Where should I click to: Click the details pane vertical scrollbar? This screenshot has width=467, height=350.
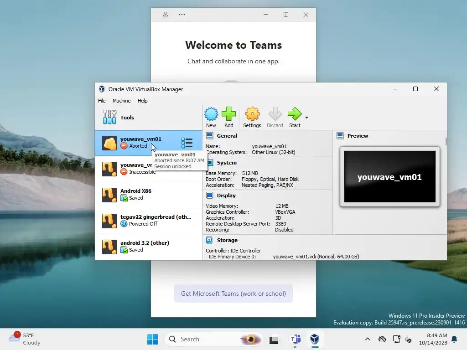(446, 142)
